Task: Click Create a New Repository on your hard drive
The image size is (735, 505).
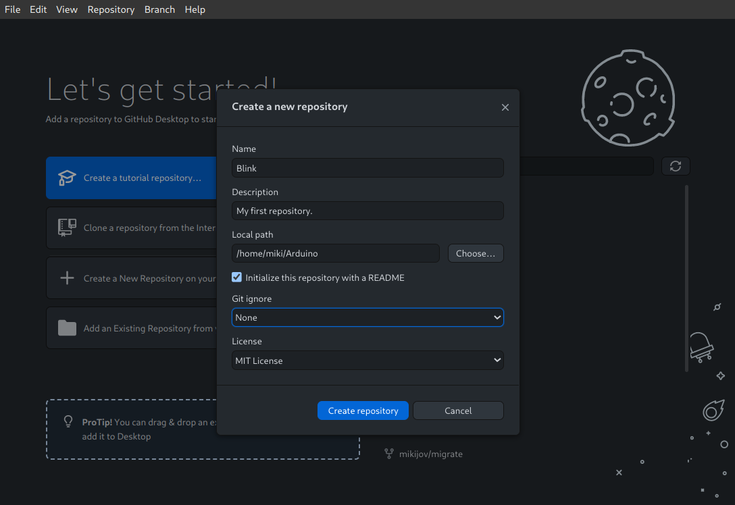Action: click(131, 277)
